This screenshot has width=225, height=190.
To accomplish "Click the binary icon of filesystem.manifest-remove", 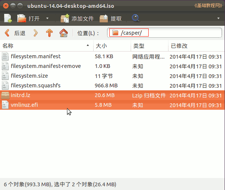I will click(5, 66).
